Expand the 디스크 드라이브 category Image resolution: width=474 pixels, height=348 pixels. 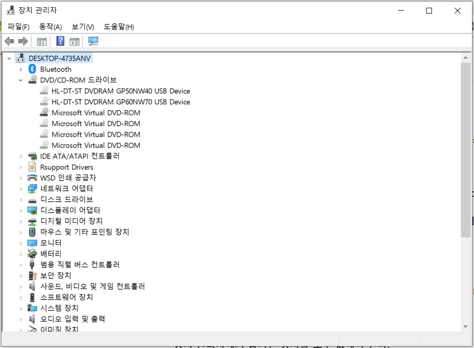21,200
